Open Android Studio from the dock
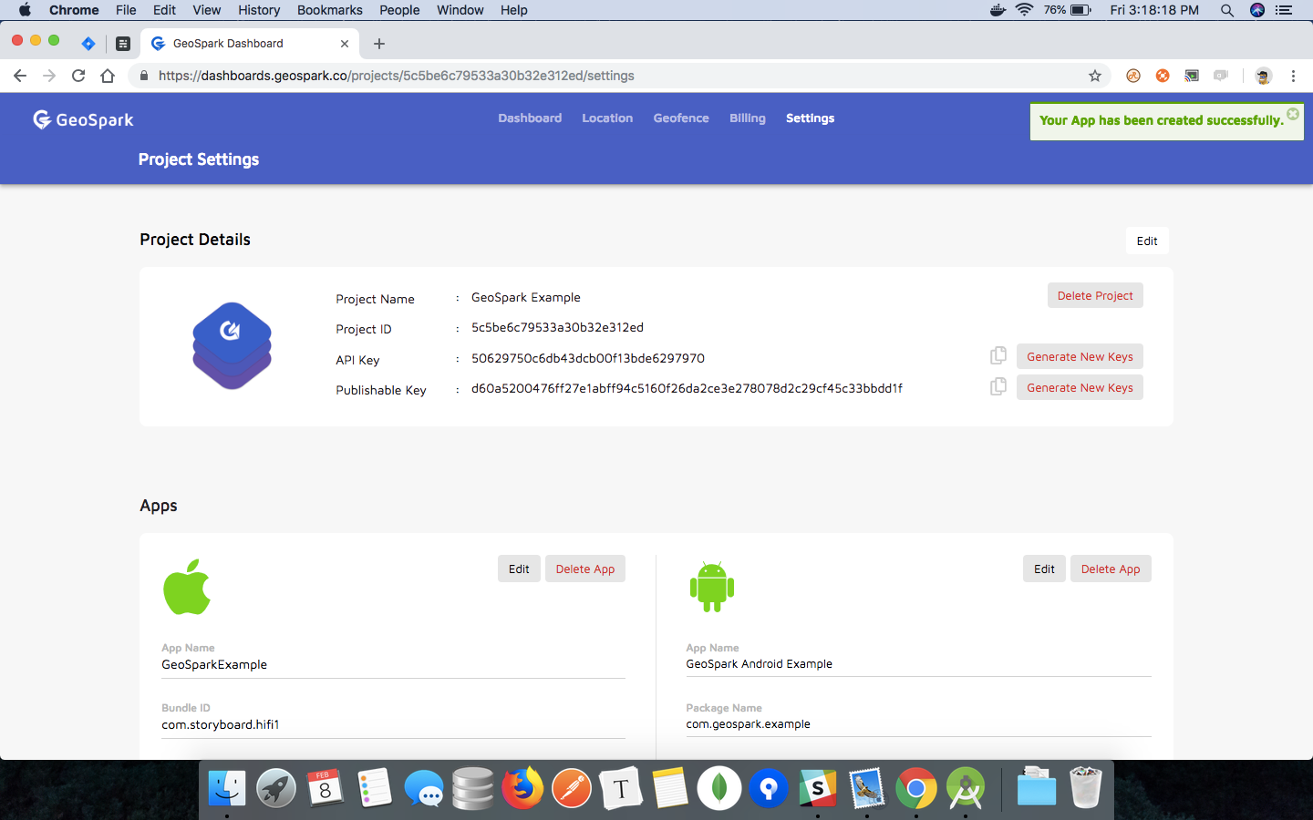The height and width of the screenshot is (820, 1313). point(966,788)
